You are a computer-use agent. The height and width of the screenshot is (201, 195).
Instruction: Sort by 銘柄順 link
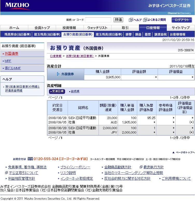point(75,91)
